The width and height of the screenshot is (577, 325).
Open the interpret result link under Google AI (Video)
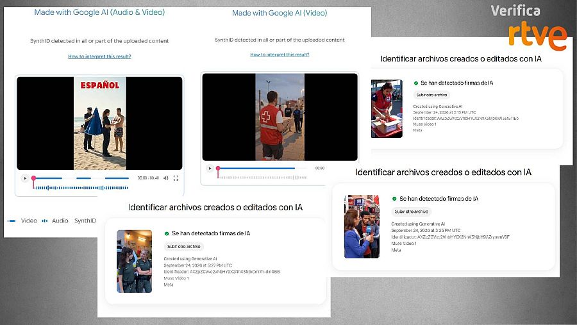point(280,54)
